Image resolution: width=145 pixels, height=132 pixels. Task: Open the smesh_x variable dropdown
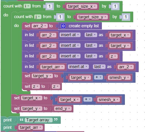[108, 100]
